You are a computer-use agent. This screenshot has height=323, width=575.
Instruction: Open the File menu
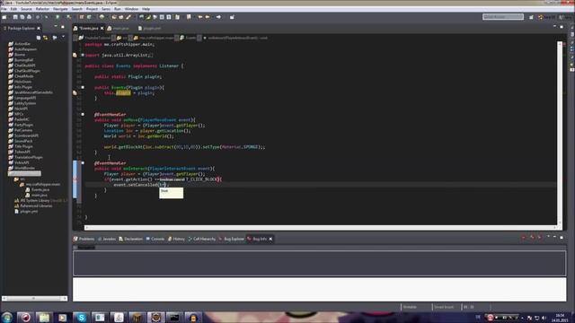point(4,9)
